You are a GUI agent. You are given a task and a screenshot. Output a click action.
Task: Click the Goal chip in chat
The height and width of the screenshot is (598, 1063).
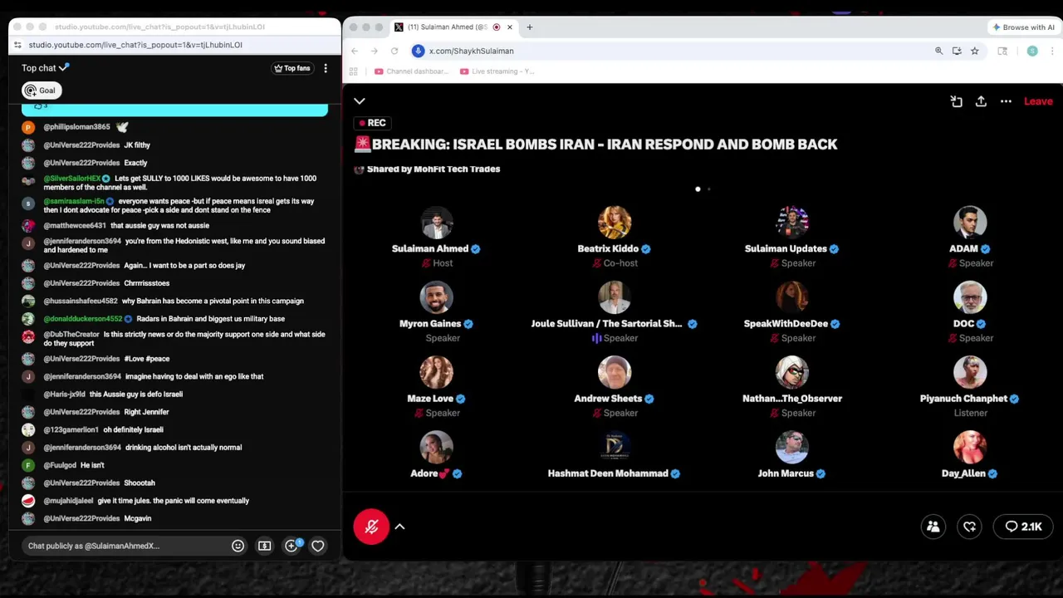41,91
